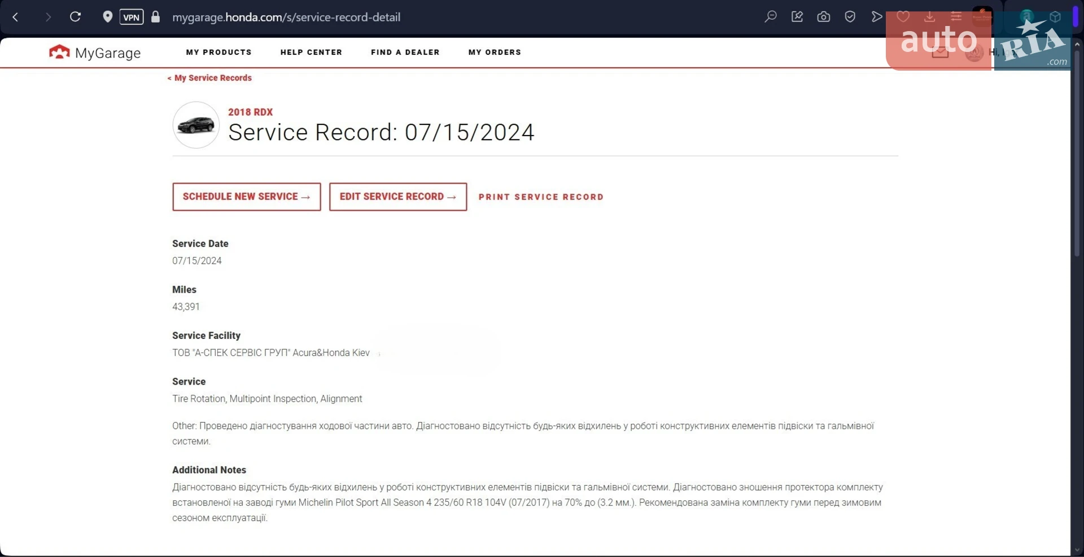Reload the current page

pos(75,17)
